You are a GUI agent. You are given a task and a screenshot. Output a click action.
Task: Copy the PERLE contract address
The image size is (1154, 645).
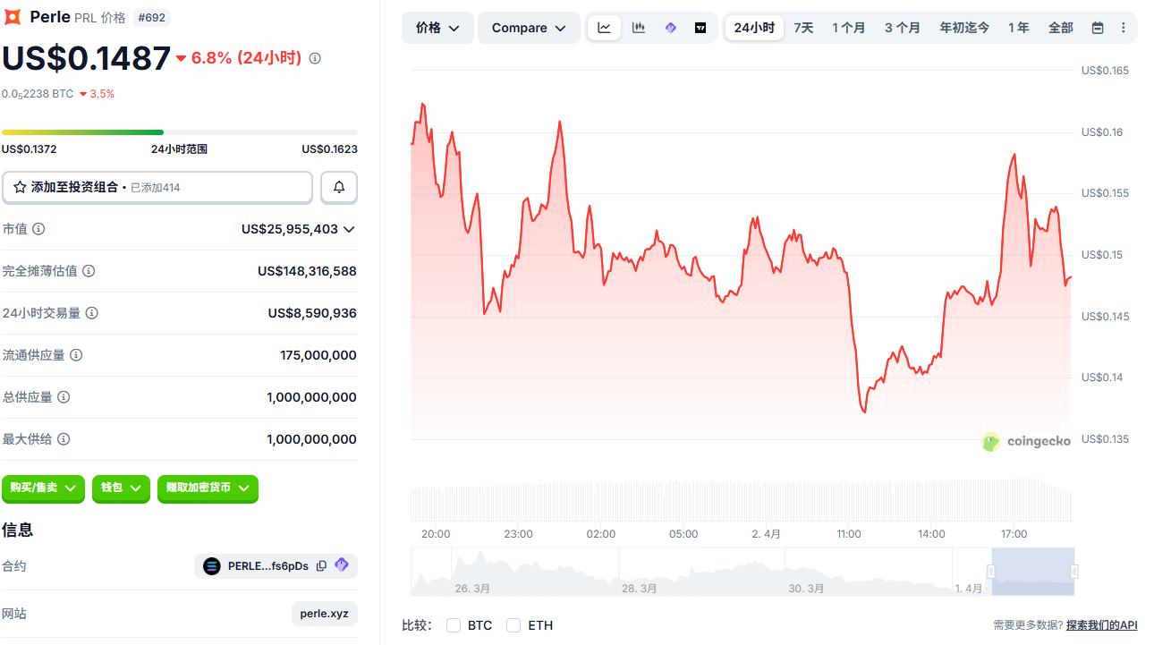321,566
